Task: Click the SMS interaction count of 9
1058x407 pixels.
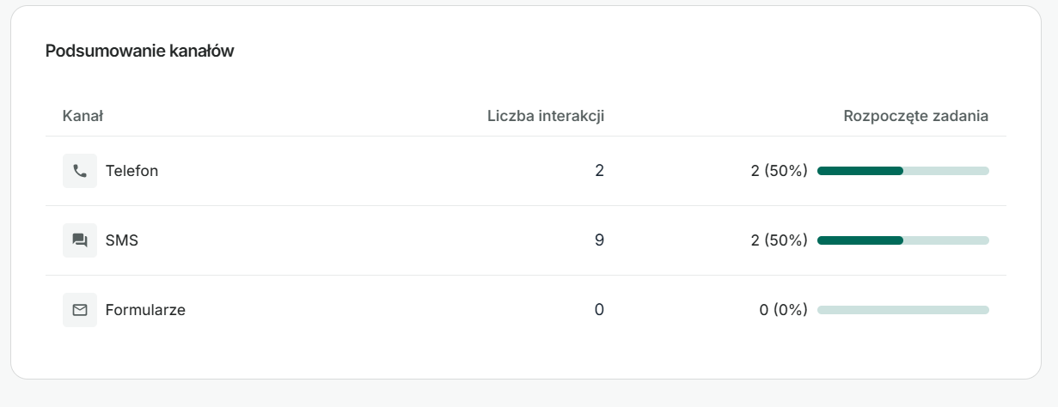Action: [599, 240]
